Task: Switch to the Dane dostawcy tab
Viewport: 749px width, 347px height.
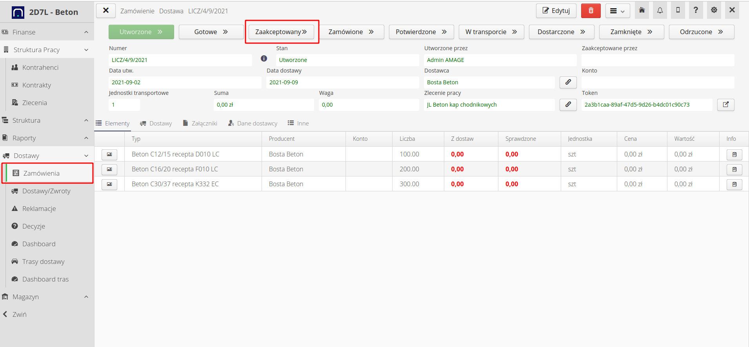Action: (x=253, y=124)
